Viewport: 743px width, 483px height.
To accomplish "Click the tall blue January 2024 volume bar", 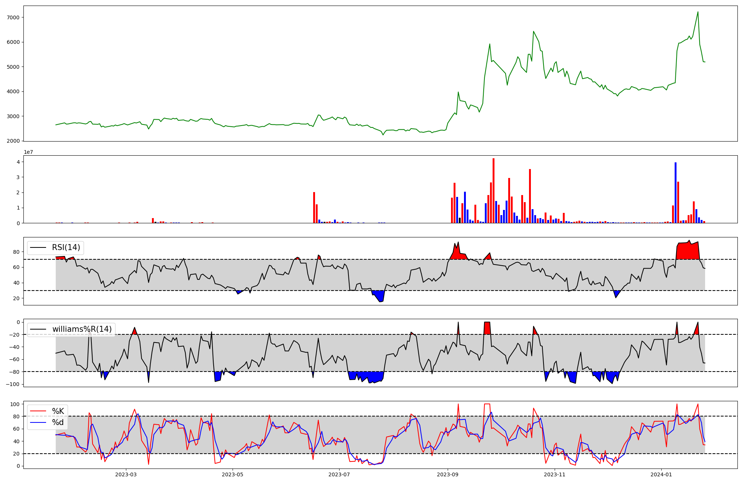I will (x=675, y=193).
